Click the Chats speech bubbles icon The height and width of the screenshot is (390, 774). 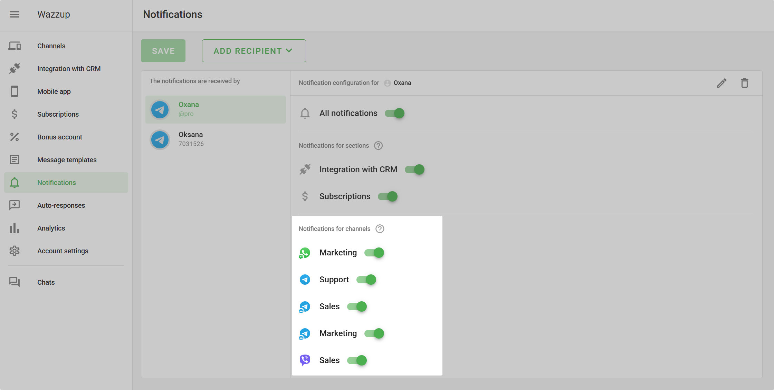[x=15, y=282]
